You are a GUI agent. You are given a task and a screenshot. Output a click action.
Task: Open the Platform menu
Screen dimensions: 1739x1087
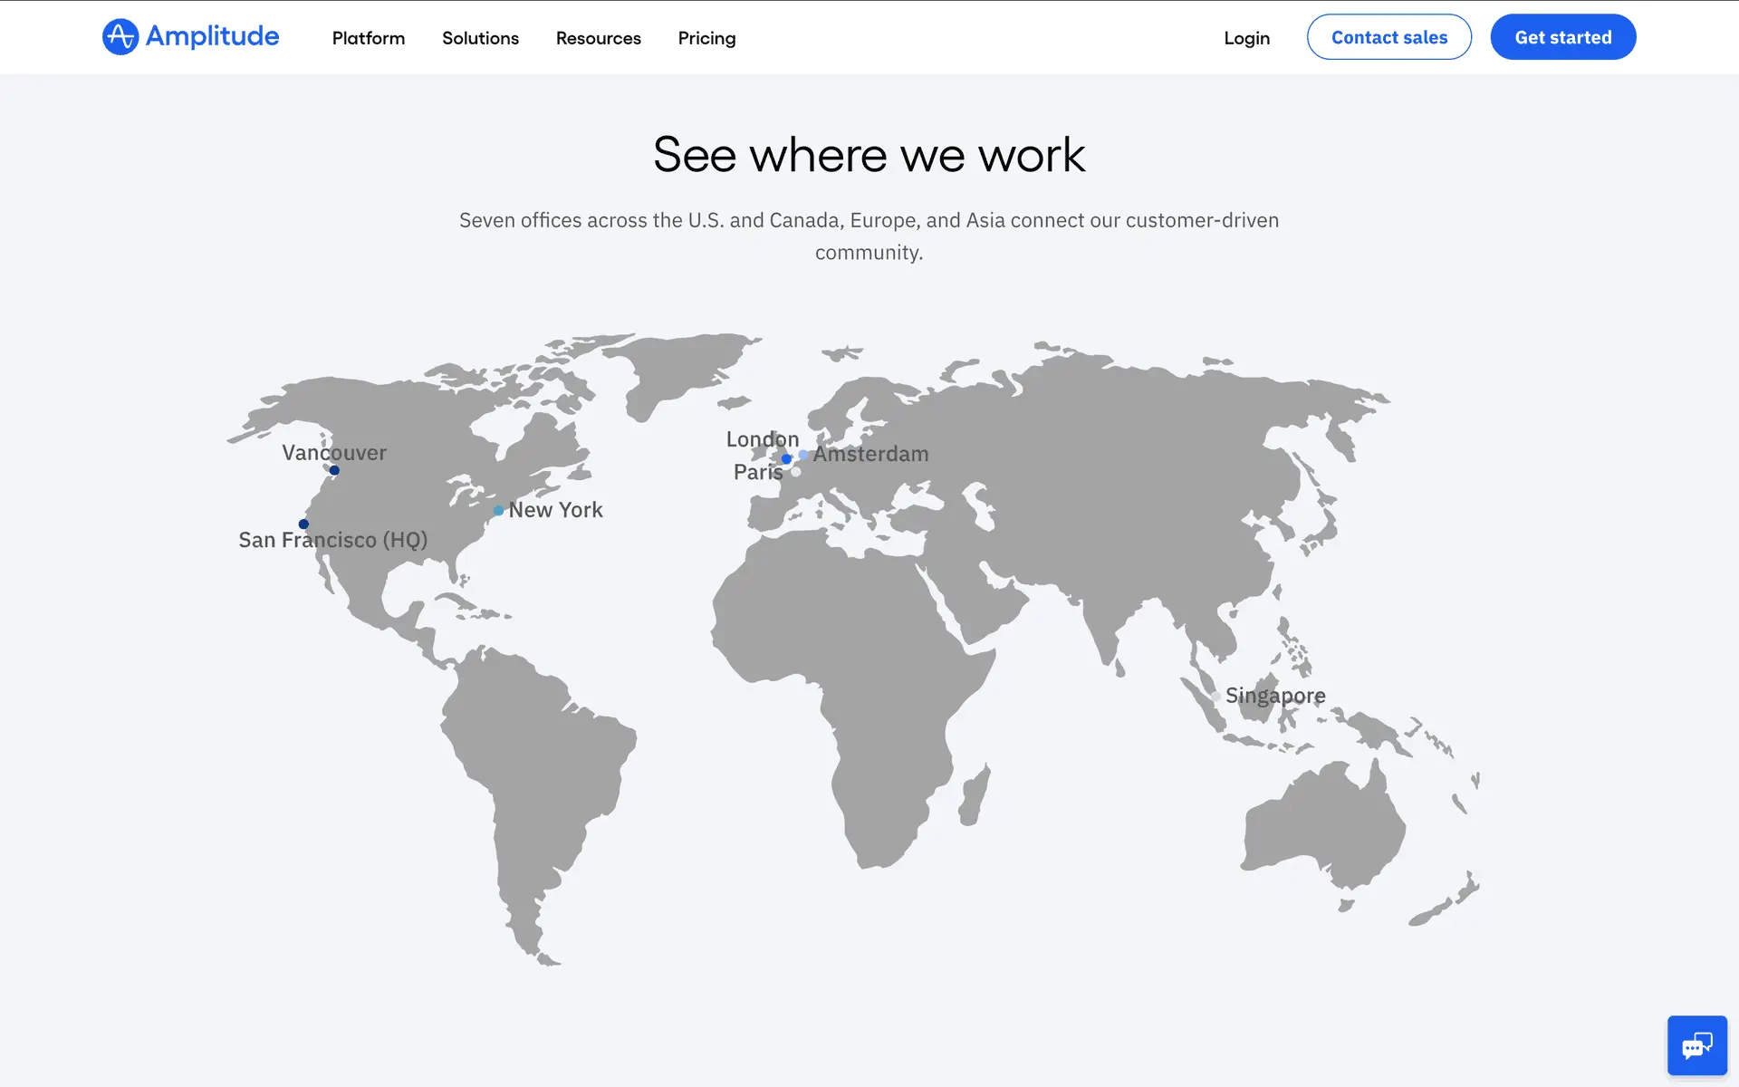[x=368, y=38]
